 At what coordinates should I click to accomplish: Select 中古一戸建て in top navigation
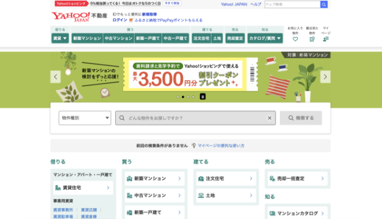pyautogui.click(x=175, y=38)
